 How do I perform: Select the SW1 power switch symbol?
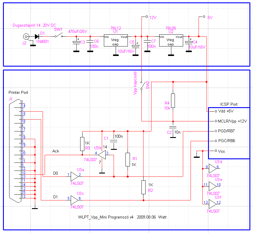(59, 36)
